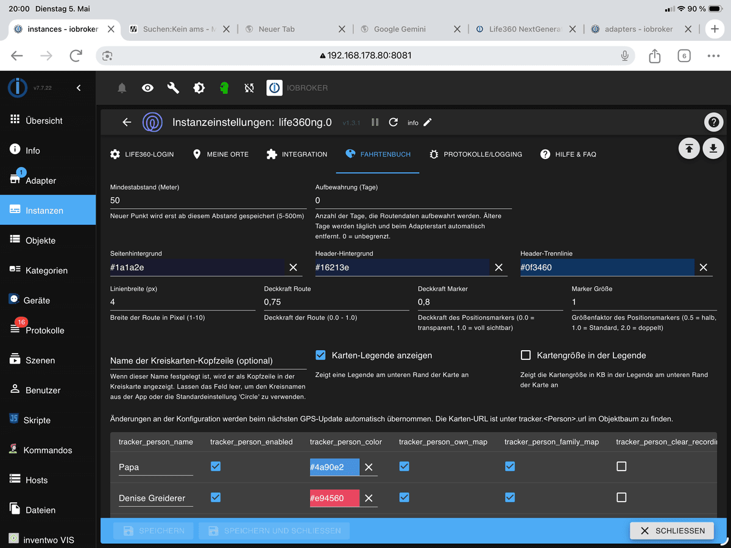731x548 pixels.
Task: Click the SCHLIESSEN button
Action: click(672, 531)
